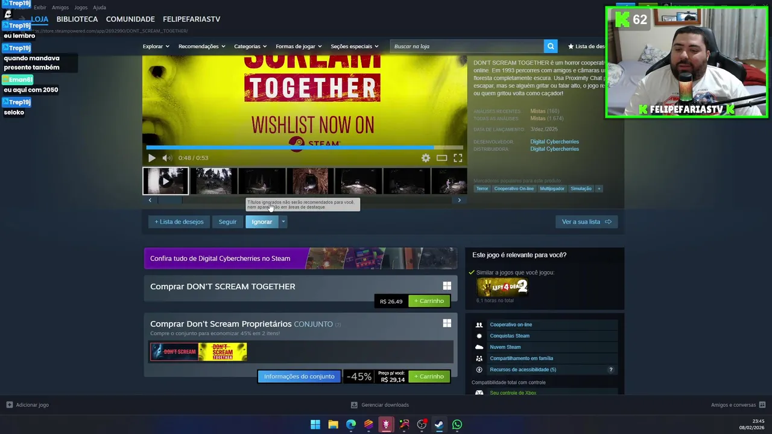Click the Cooperativo on-line feature icon
Image resolution: width=772 pixels, height=434 pixels.
[x=479, y=325]
